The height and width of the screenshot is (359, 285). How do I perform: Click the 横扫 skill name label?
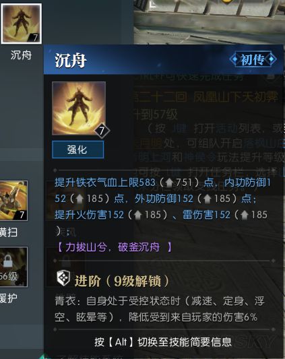tap(9, 232)
